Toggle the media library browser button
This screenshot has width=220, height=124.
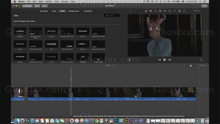pos(37,6)
